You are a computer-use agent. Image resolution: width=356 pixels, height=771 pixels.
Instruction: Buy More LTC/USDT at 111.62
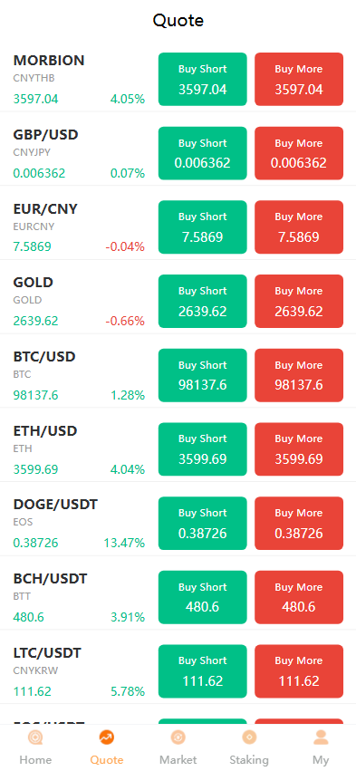299,671
